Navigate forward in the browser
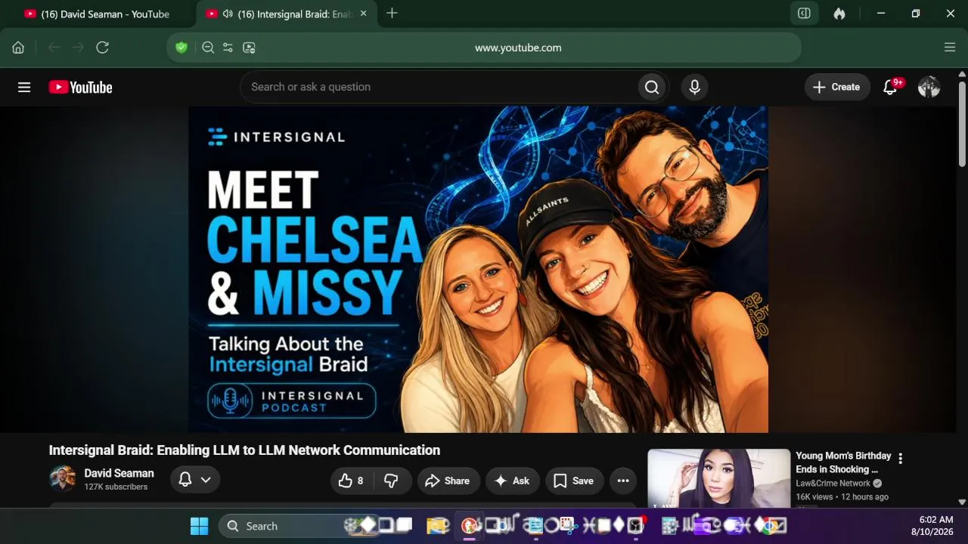The width and height of the screenshot is (968, 544). pos(78,48)
